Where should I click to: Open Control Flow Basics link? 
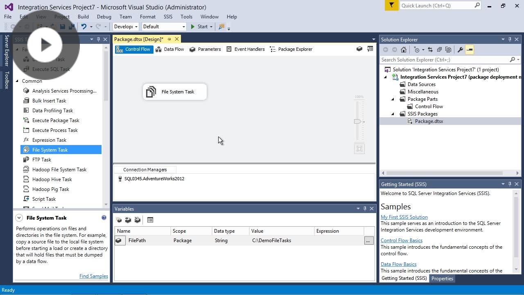click(x=402, y=241)
